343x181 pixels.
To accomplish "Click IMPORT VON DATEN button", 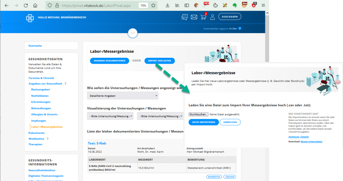I will click(159, 61).
